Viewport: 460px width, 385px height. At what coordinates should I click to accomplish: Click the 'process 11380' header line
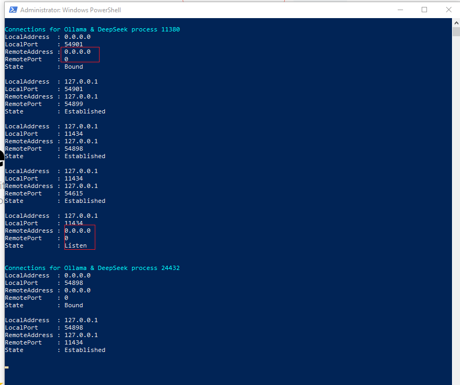(92, 29)
